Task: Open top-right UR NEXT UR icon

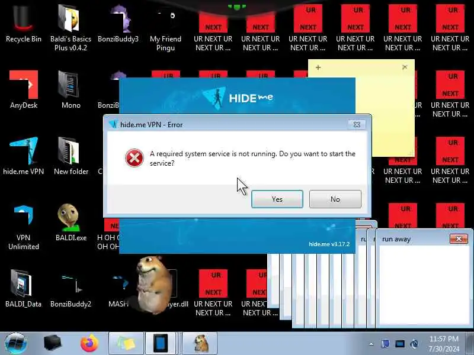Action: click(x=450, y=27)
